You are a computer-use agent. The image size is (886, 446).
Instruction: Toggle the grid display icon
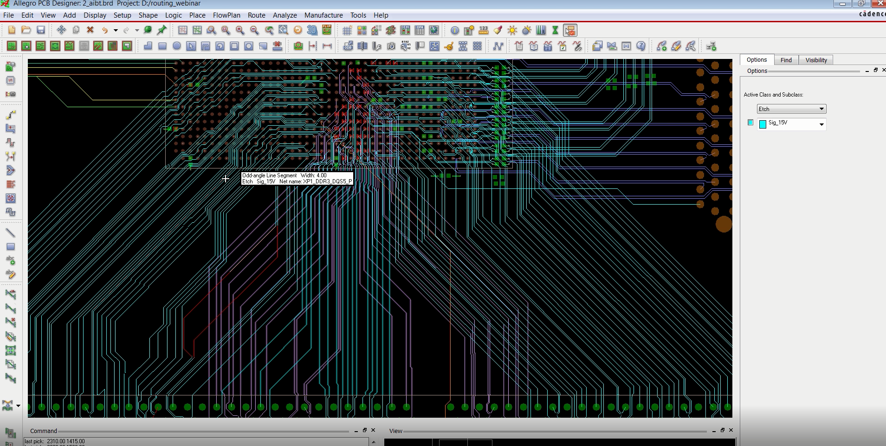pos(347,30)
